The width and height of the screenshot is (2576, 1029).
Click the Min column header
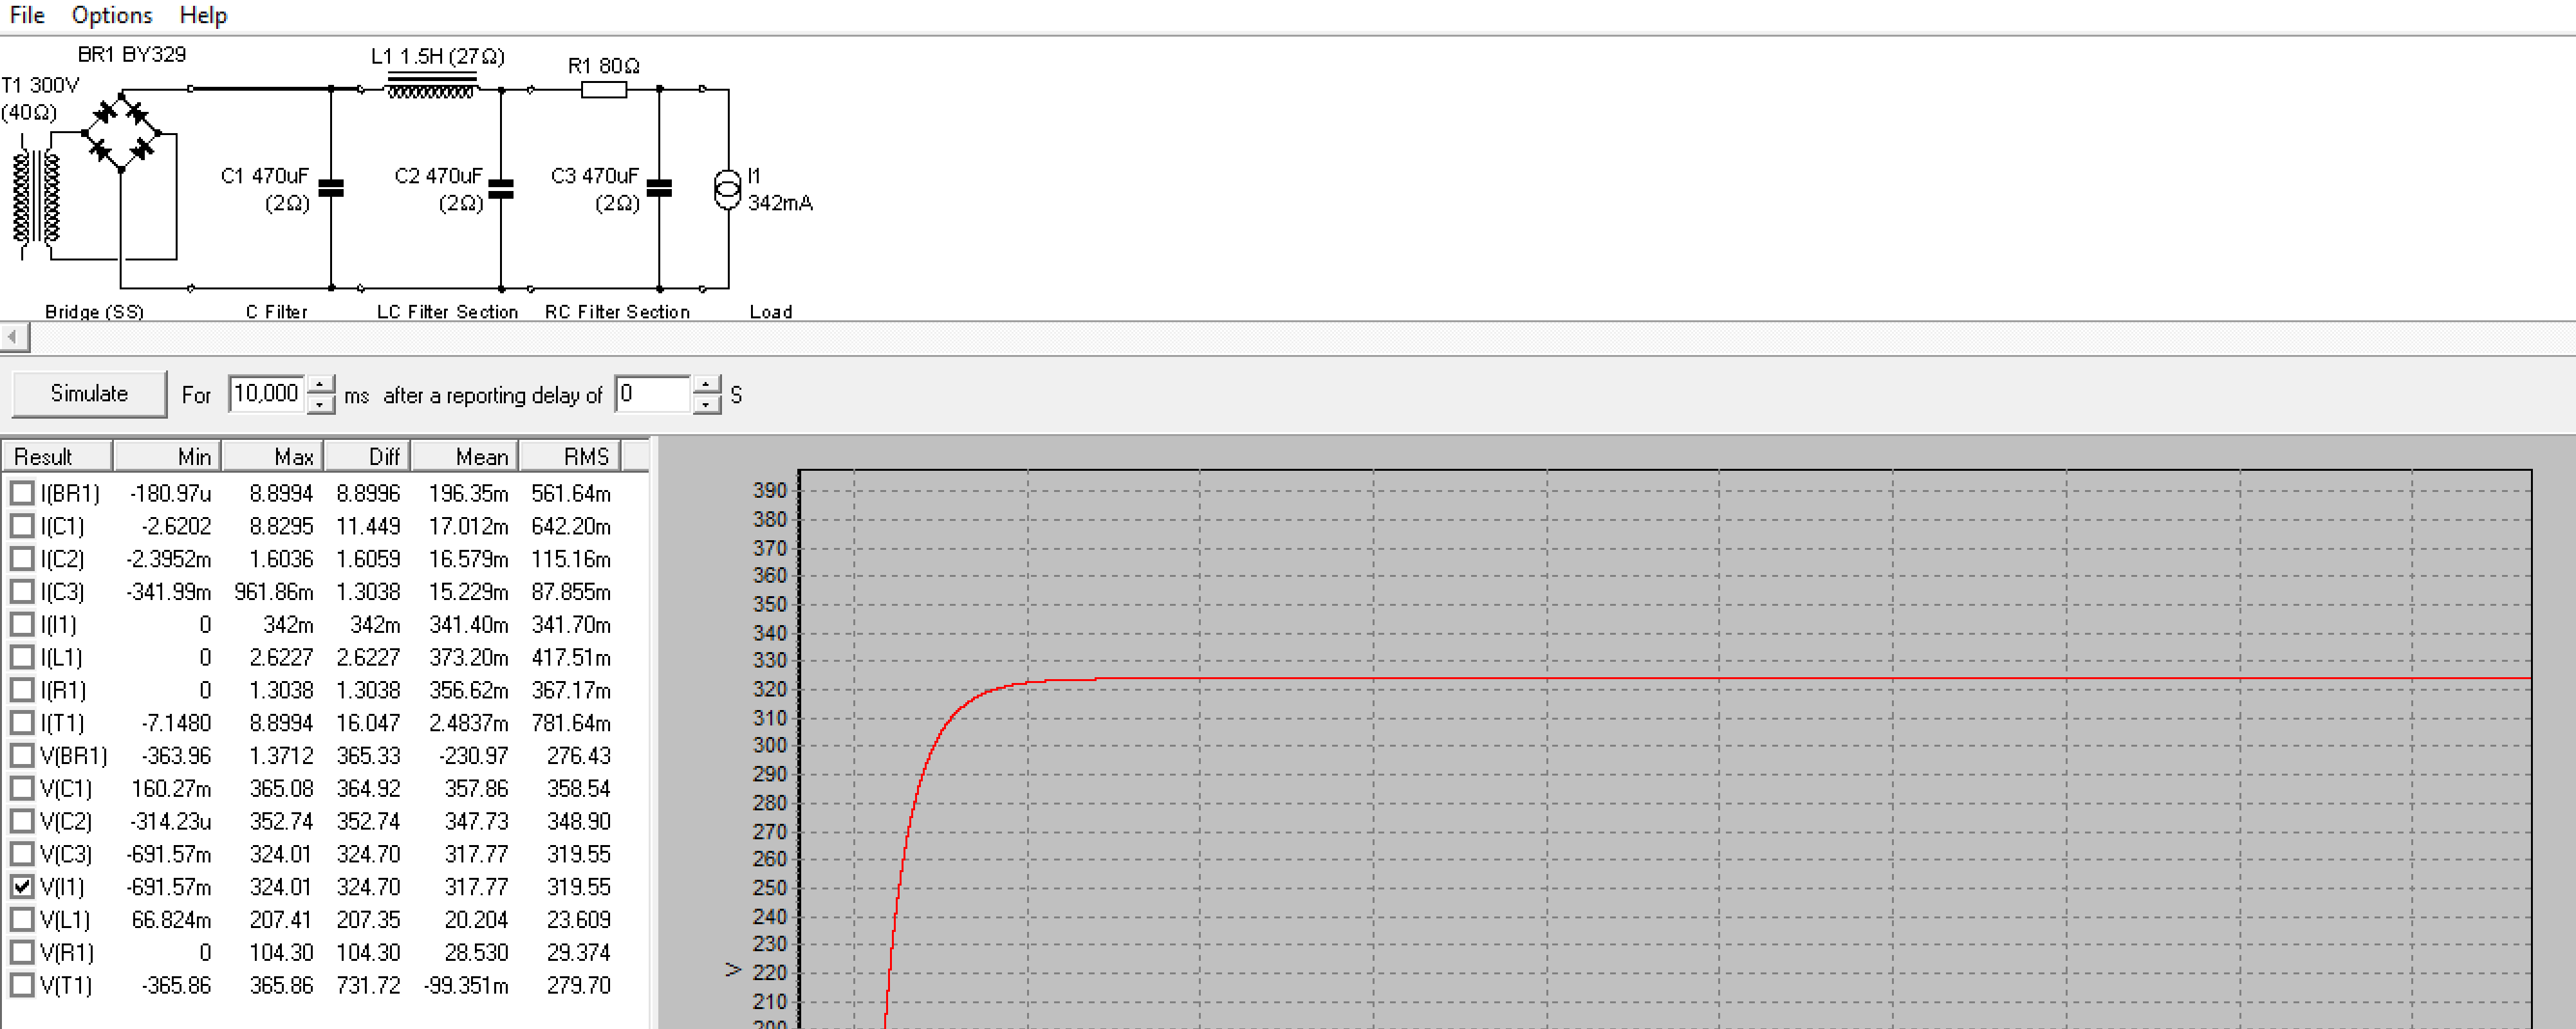pyautogui.click(x=167, y=457)
